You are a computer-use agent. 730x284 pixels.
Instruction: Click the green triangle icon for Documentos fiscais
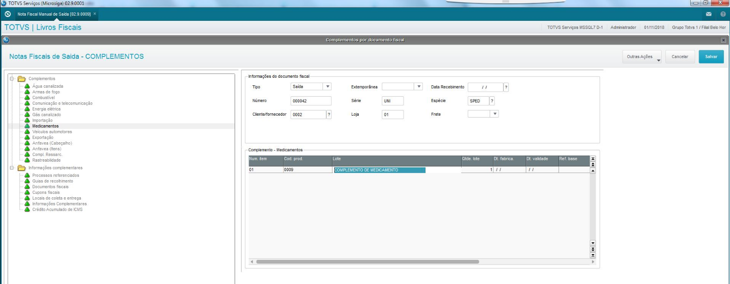tap(27, 187)
